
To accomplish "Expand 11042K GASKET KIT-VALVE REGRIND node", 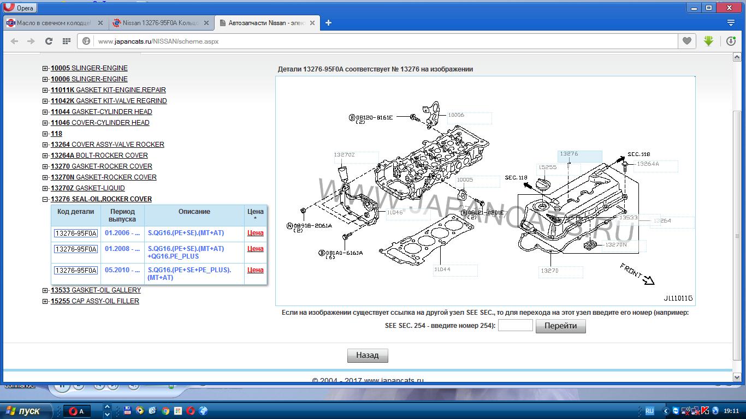I will click(x=45, y=101).
